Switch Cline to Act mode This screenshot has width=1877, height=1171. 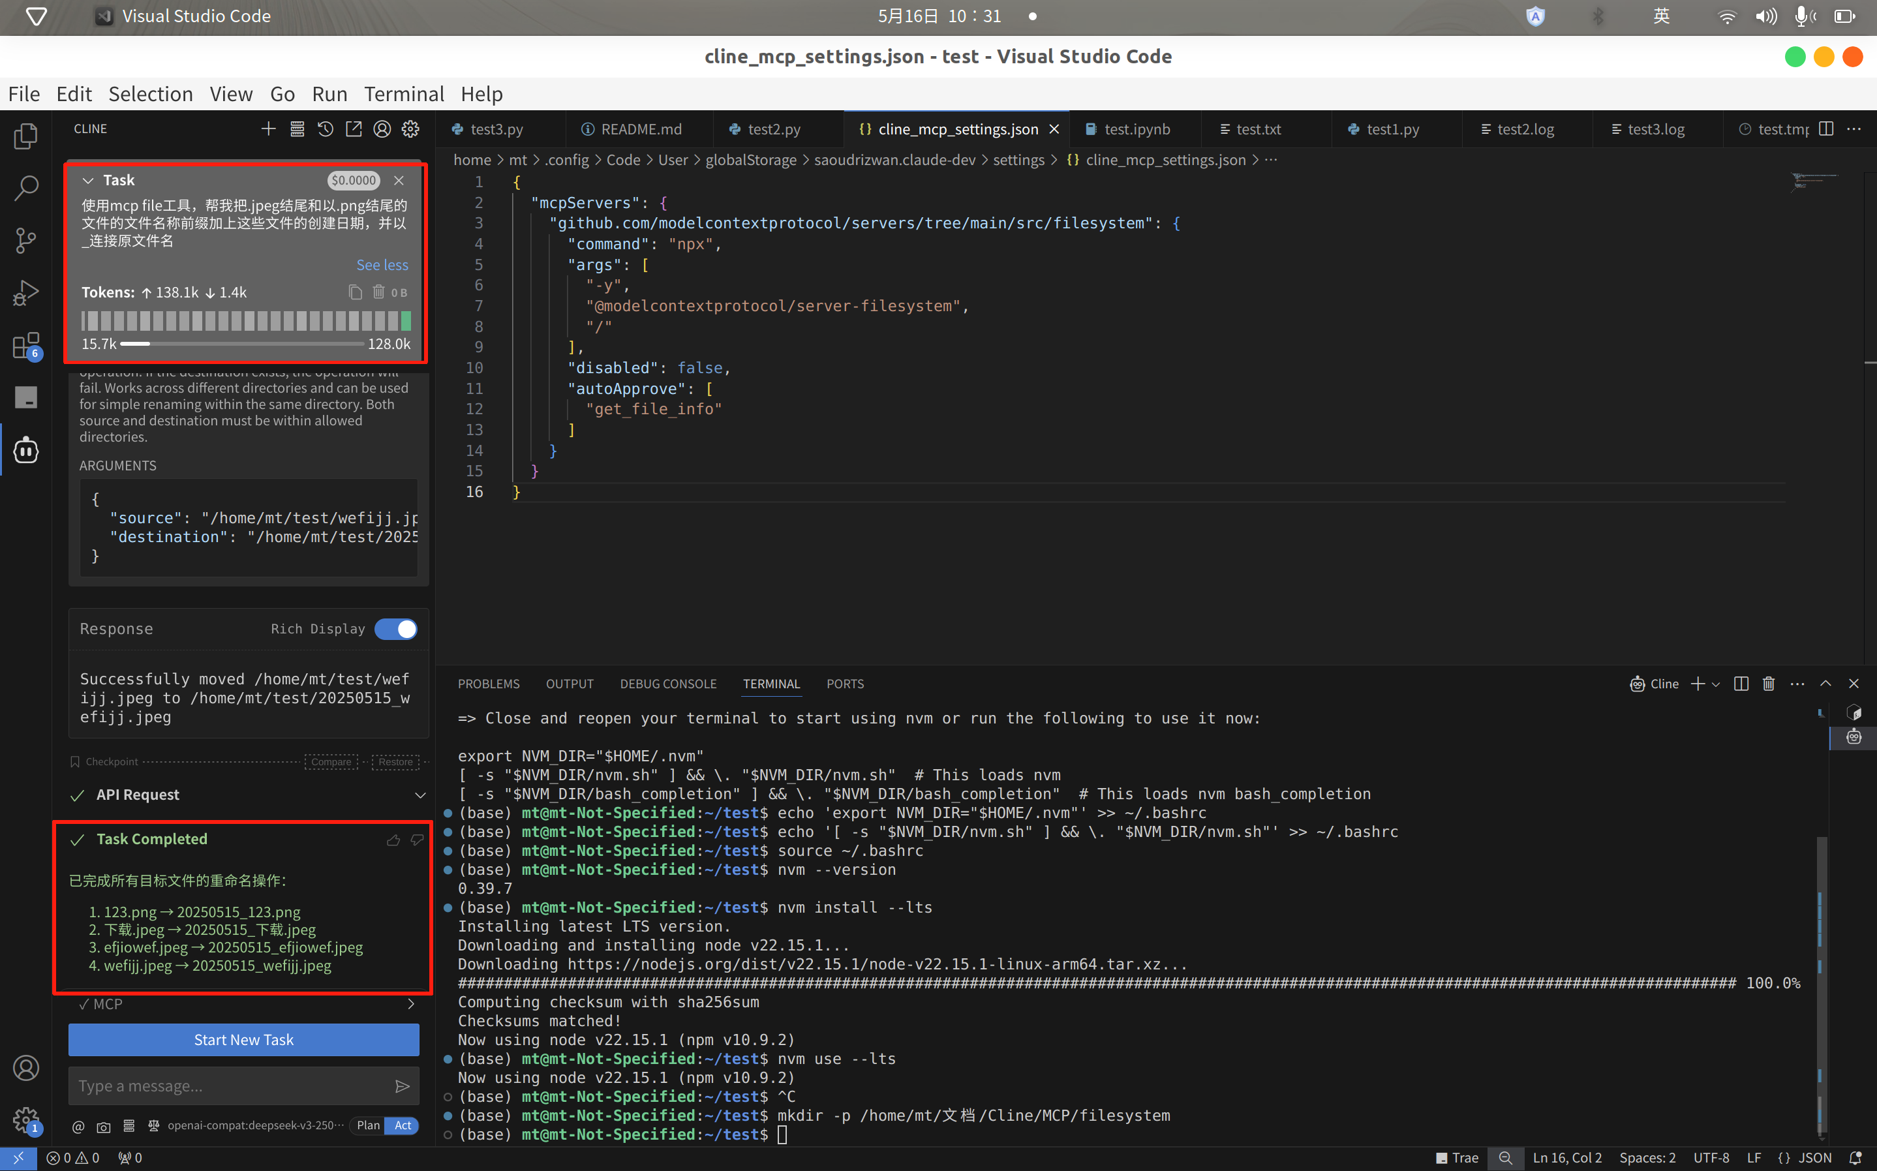(x=403, y=1125)
